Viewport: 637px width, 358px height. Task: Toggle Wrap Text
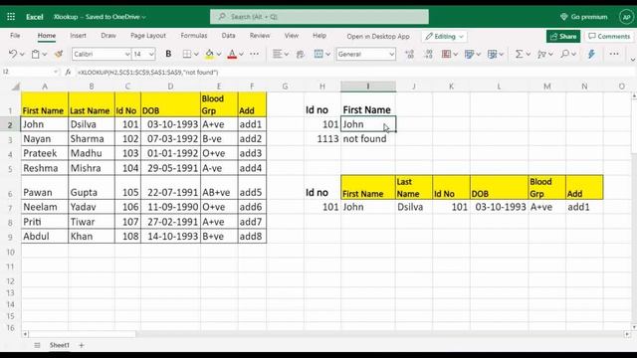[301, 54]
